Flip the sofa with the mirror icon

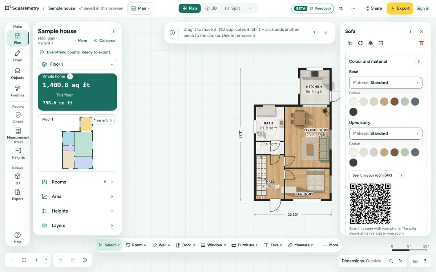pyautogui.click(x=371, y=43)
